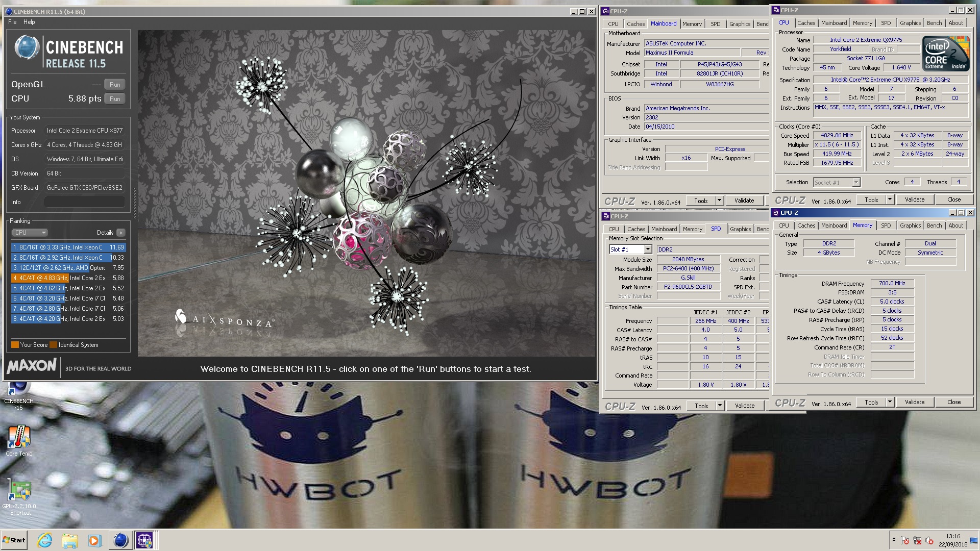Click the Core Speed value 4829.86 MHz

(x=837, y=136)
